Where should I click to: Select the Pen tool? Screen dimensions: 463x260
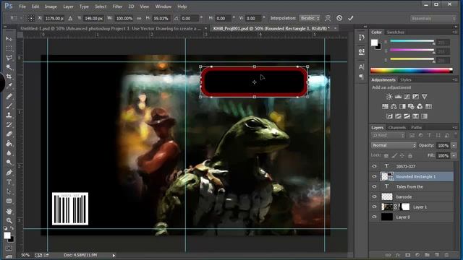tap(9, 173)
